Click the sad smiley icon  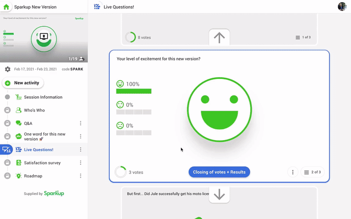click(x=120, y=125)
